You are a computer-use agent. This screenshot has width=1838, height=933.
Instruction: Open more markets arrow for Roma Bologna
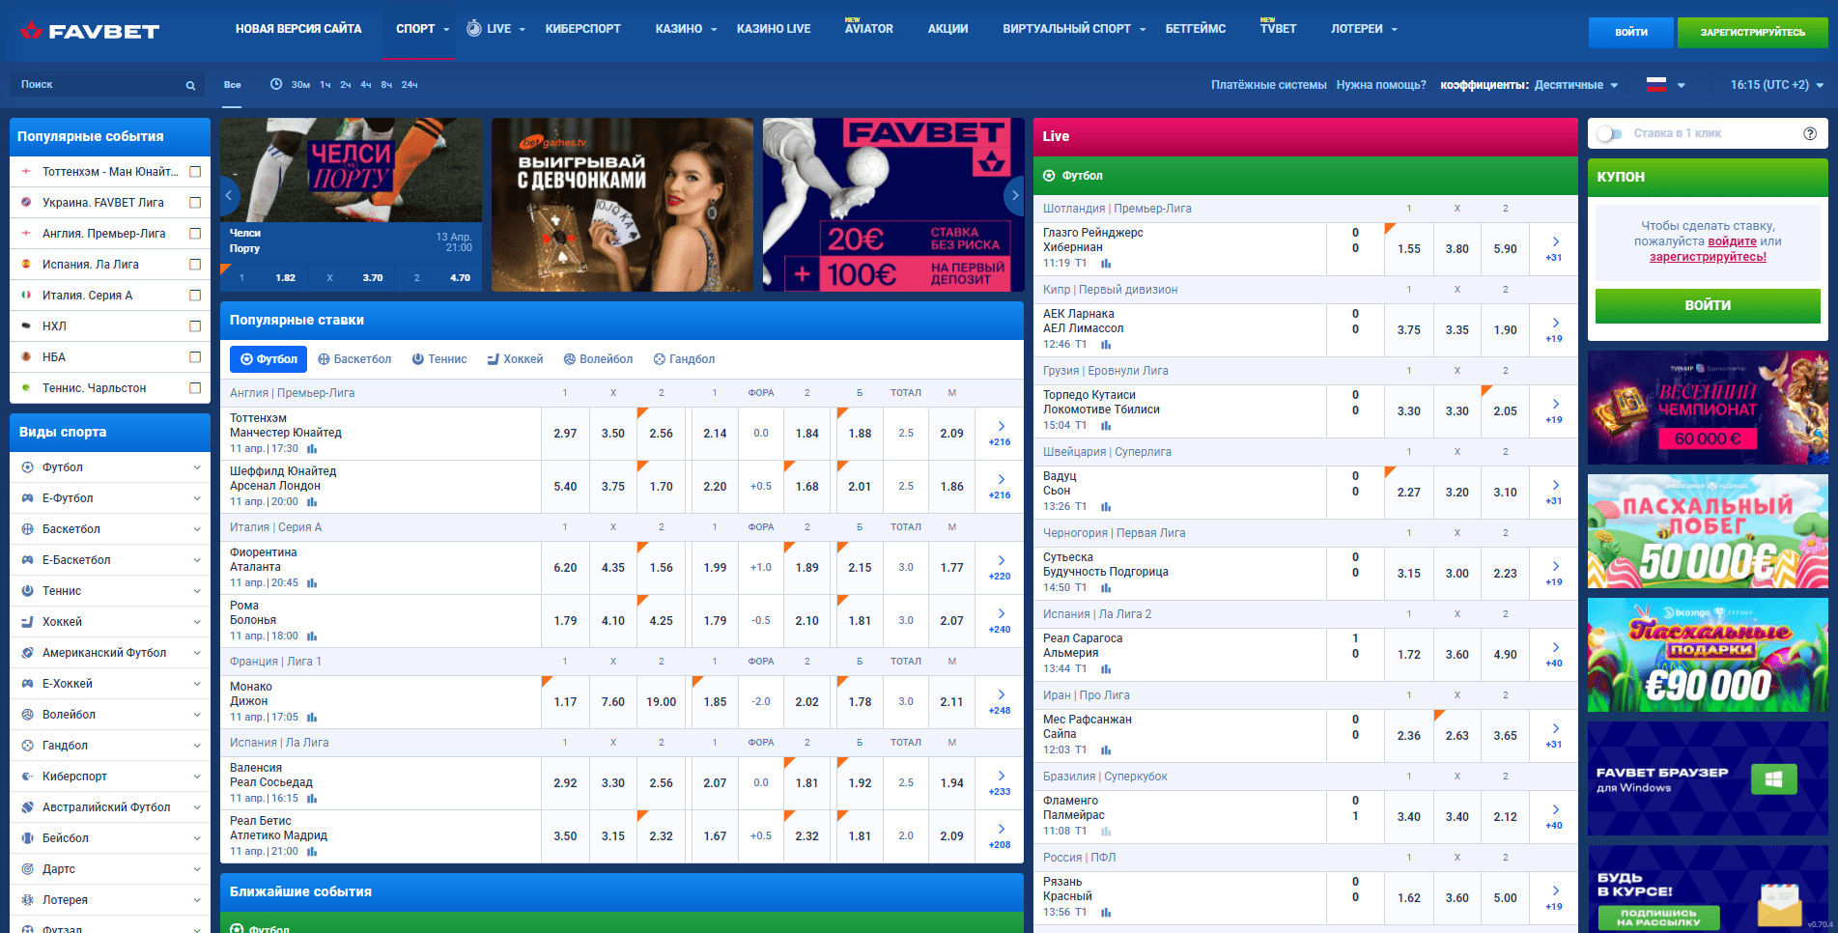(x=1001, y=613)
